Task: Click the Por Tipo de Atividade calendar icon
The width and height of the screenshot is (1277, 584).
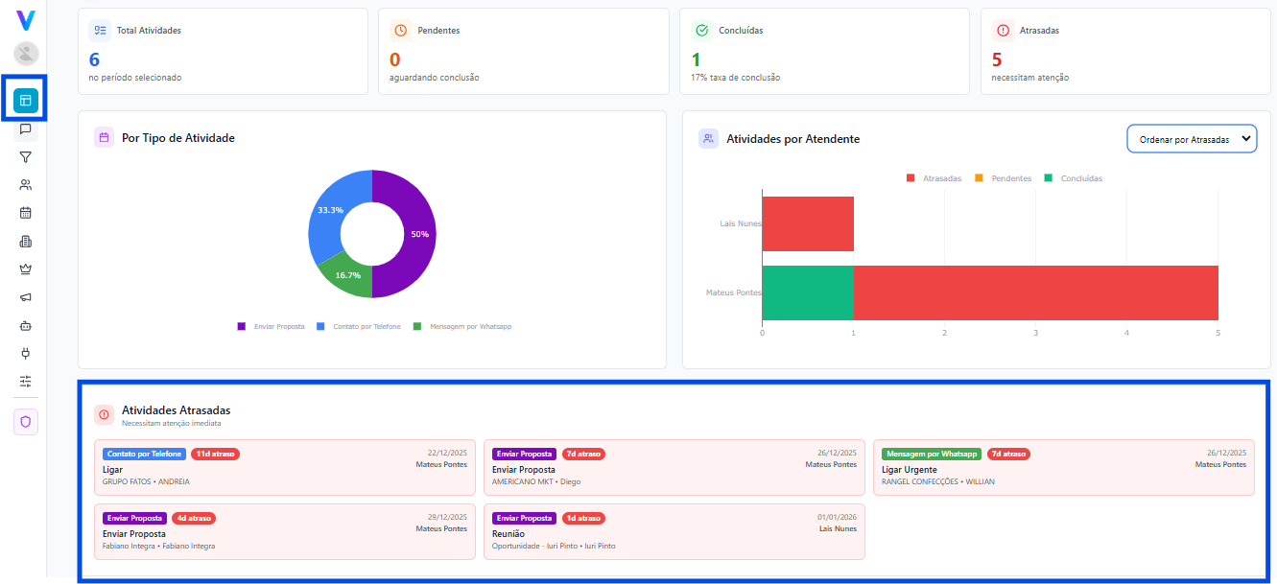Action: pyautogui.click(x=105, y=138)
